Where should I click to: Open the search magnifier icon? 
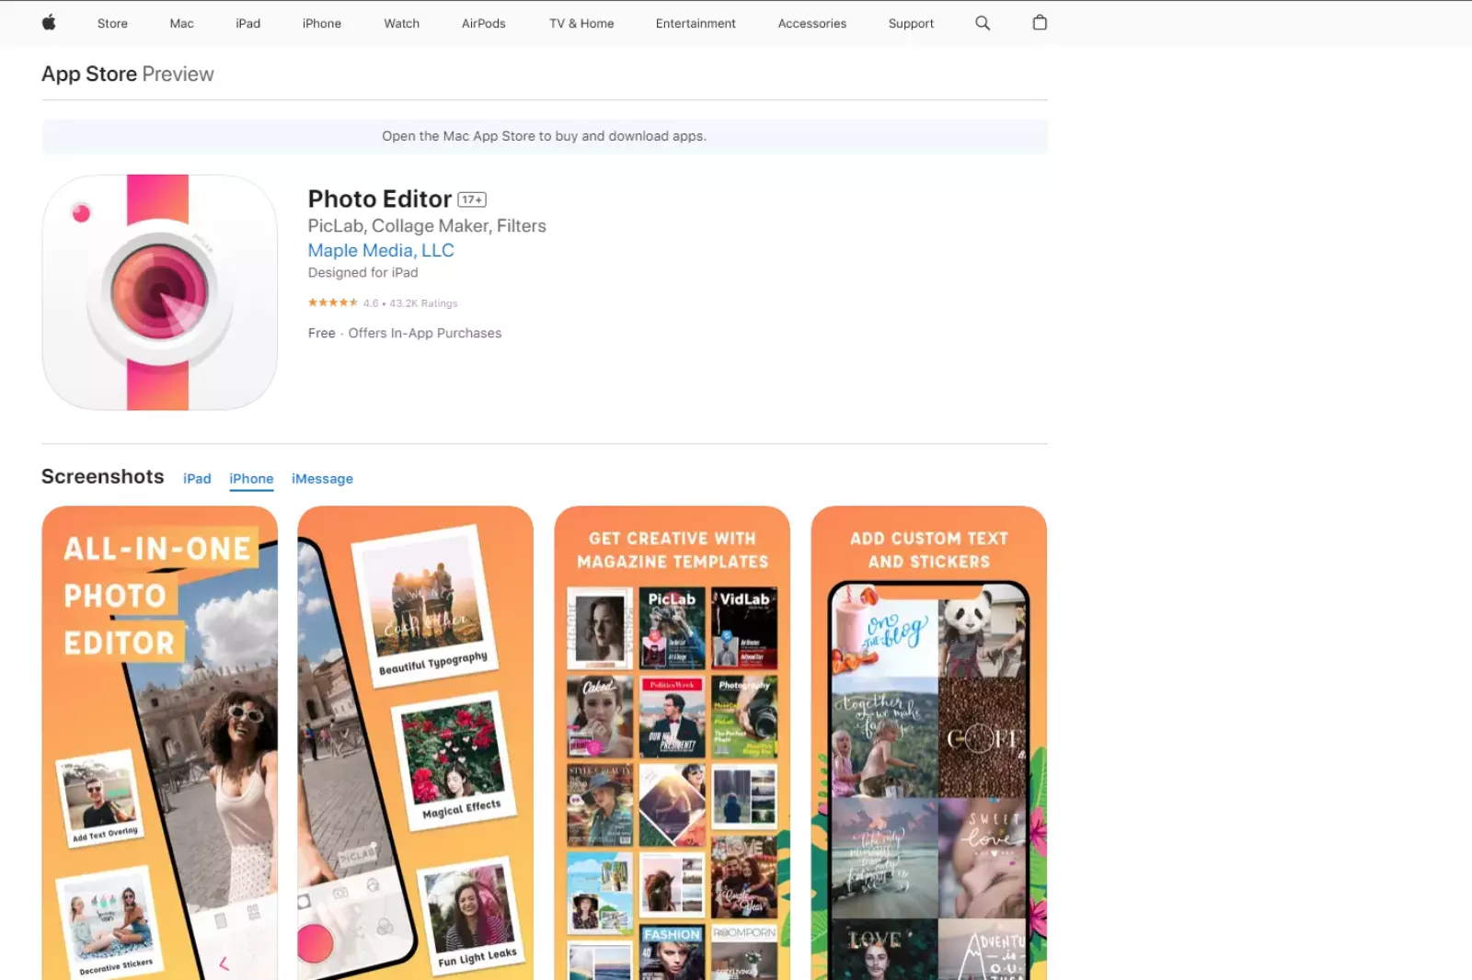click(983, 23)
